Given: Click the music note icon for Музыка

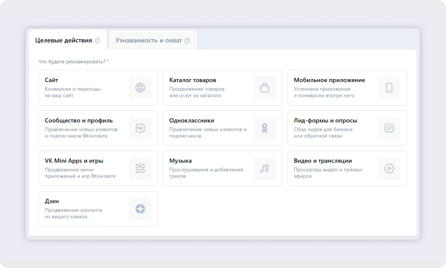Looking at the screenshot, I should point(264,168).
